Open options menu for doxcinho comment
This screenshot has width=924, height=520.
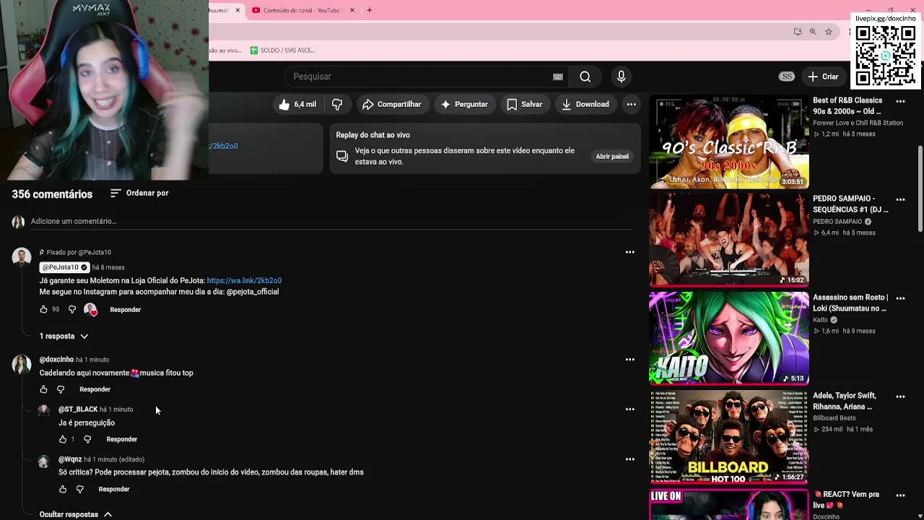[630, 359]
